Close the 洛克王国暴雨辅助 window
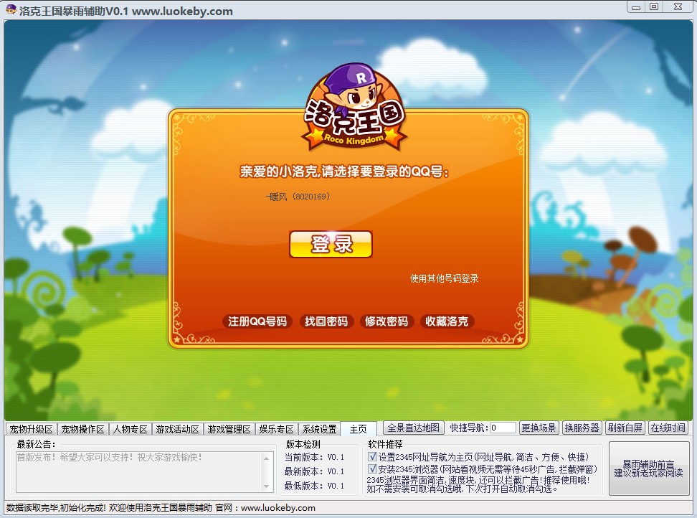This screenshot has width=697, height=518. coord(678,7)
